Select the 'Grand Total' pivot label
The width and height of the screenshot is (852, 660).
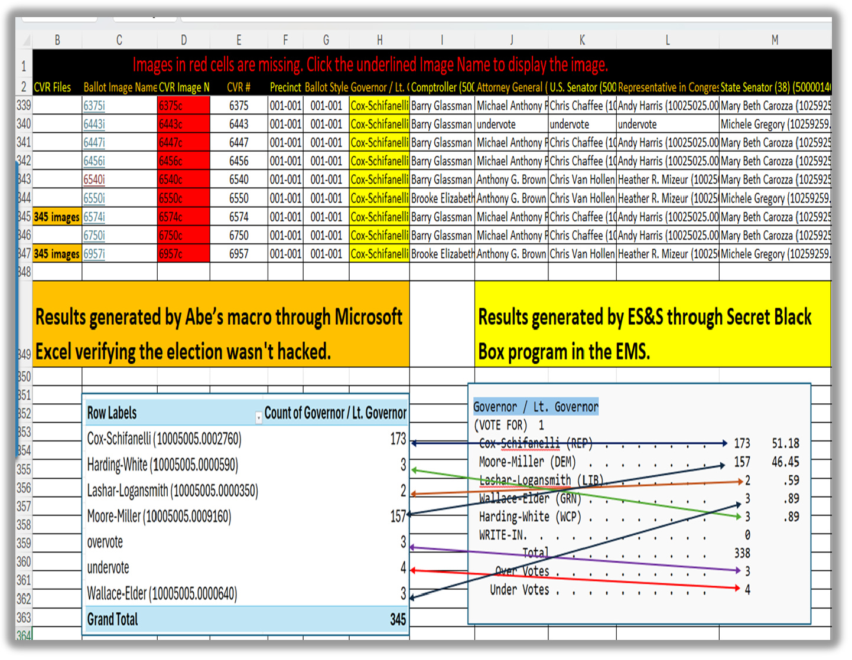(x=112, y=619)
